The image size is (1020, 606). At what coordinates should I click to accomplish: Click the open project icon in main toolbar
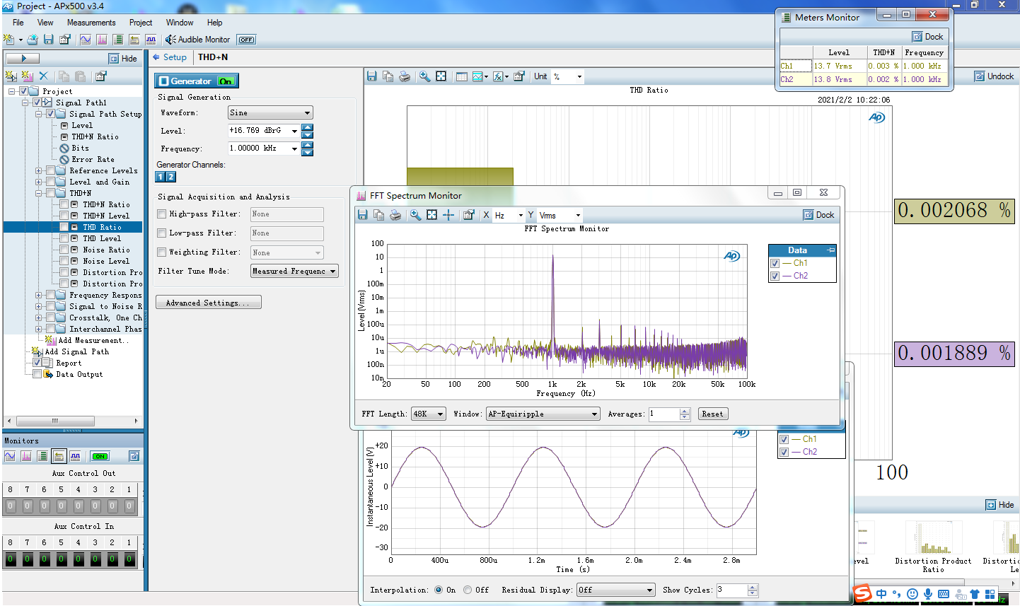point(33,40)
